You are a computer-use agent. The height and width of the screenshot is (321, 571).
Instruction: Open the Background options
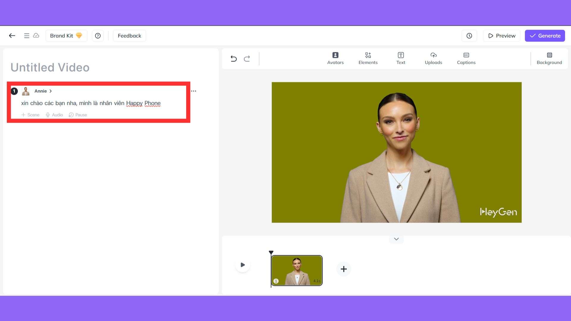549,58
